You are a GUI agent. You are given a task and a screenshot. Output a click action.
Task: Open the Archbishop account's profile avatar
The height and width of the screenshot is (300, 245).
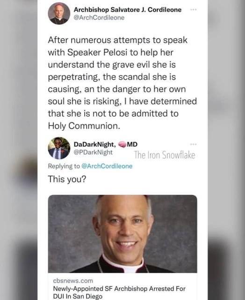[x=59, y=14]
